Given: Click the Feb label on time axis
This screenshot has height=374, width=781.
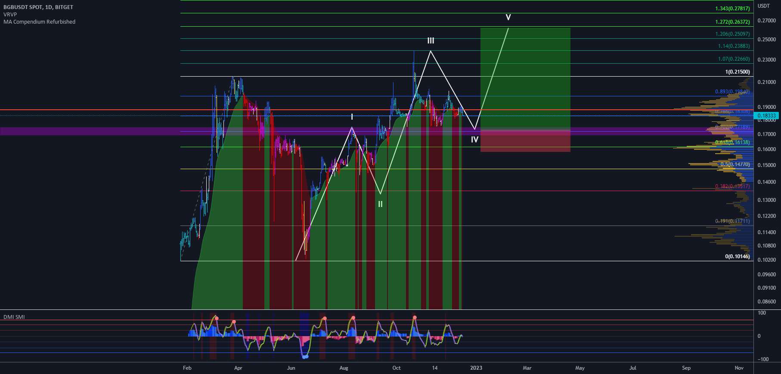Looking at the screenshot, I should (187, 368).
